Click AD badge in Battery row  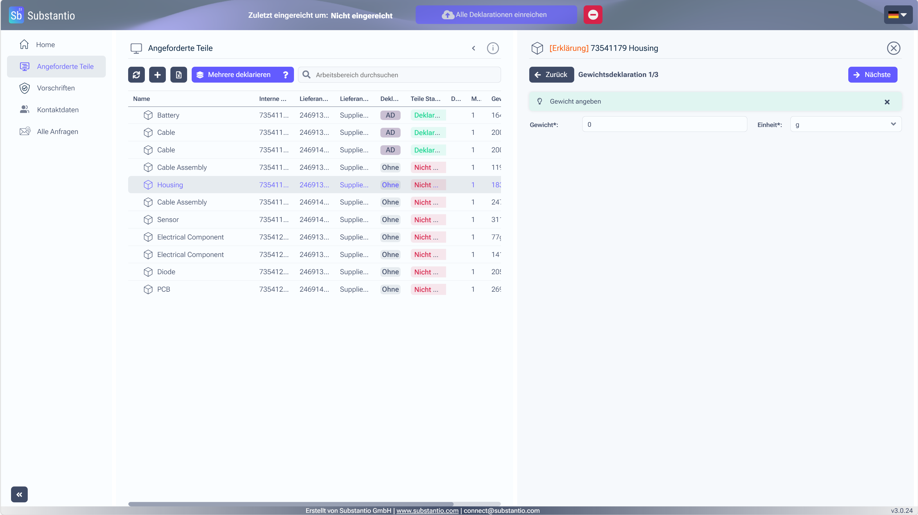click(390, 115)
